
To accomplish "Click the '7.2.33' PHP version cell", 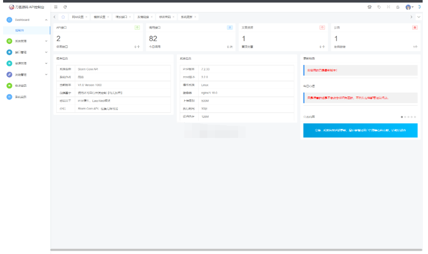I will click(246, 69).
